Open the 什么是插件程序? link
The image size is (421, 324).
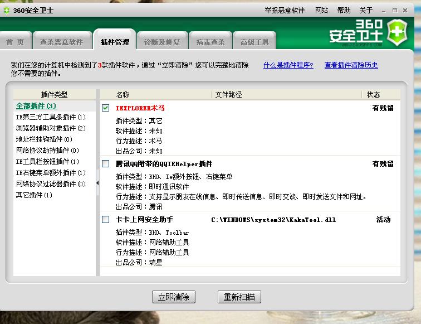pyautogui.click(x=288, y=65)
